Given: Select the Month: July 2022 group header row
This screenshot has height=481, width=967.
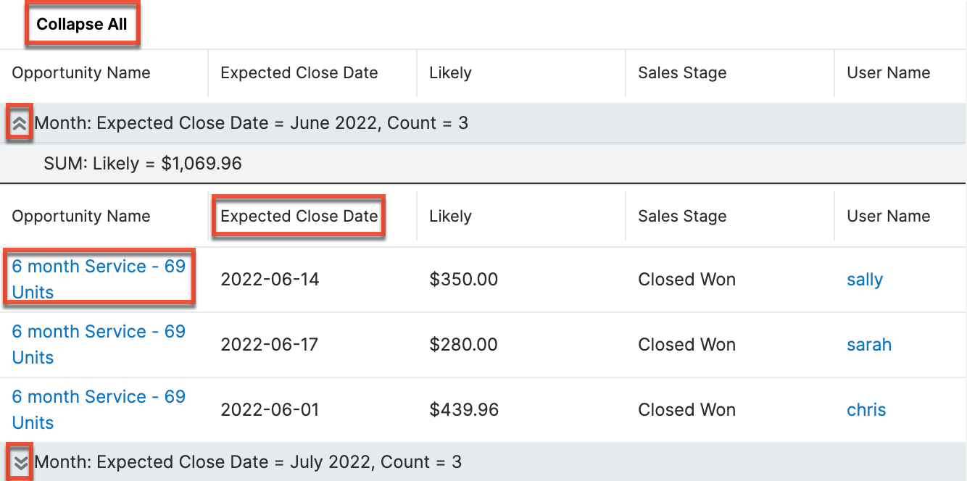Looking at the screenshot, I should click(x=290, y=461).
